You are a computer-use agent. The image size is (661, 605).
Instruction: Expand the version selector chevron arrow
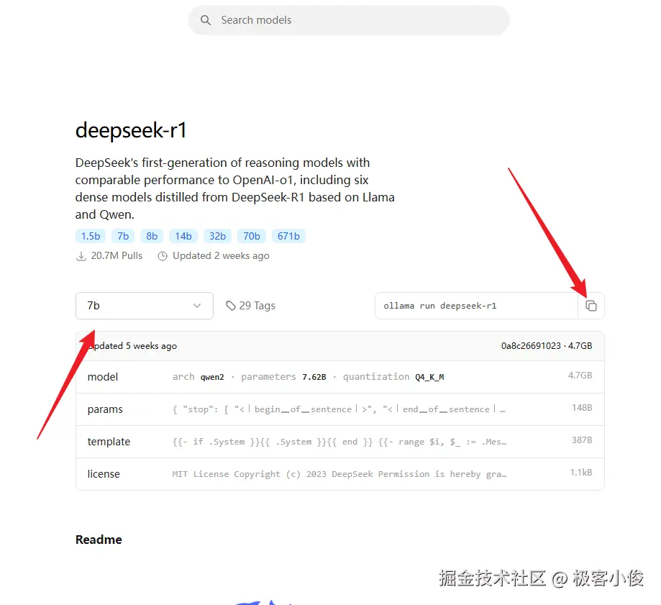click(197, 306)
